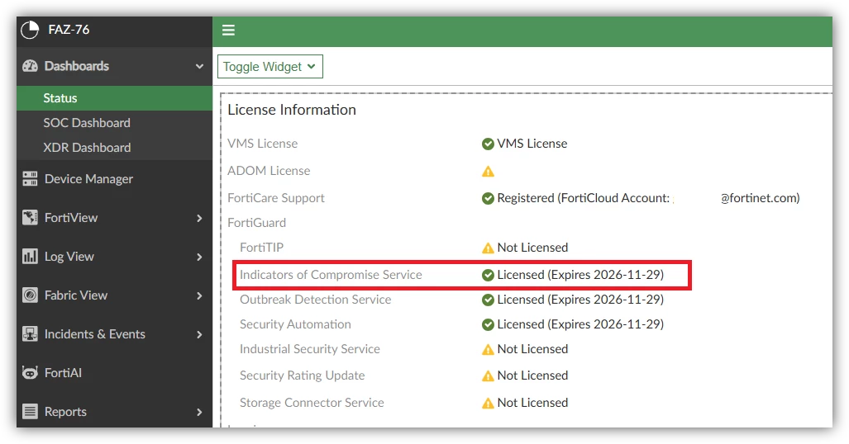The width and height of the screenshot is (849, 444).
Task: Click Storage Connector Not Licensed text
Action: (532, 403)
